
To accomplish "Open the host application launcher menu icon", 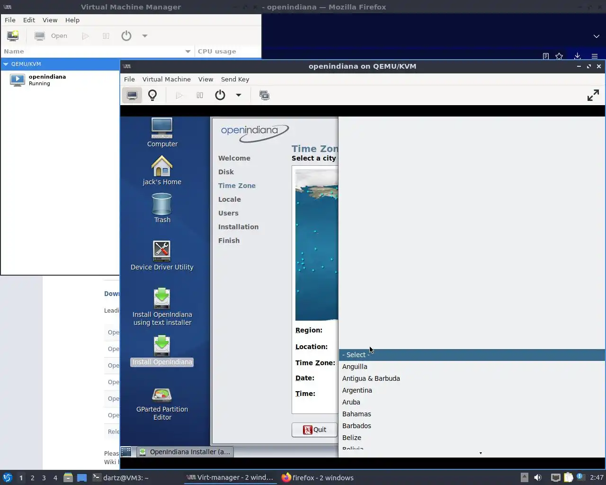I will point(7,477).
